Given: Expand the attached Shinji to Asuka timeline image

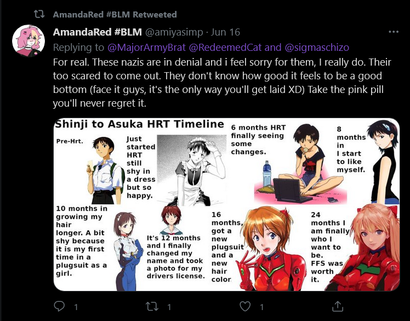Looking at the screenshot, I should 226,205.
